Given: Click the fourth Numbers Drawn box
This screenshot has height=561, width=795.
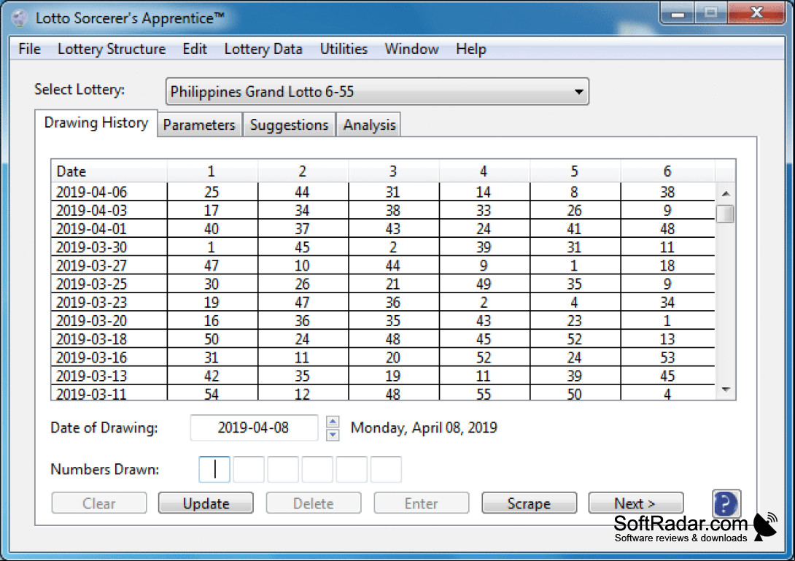Looking at the screenshot, I should click(x=317, y=469).
